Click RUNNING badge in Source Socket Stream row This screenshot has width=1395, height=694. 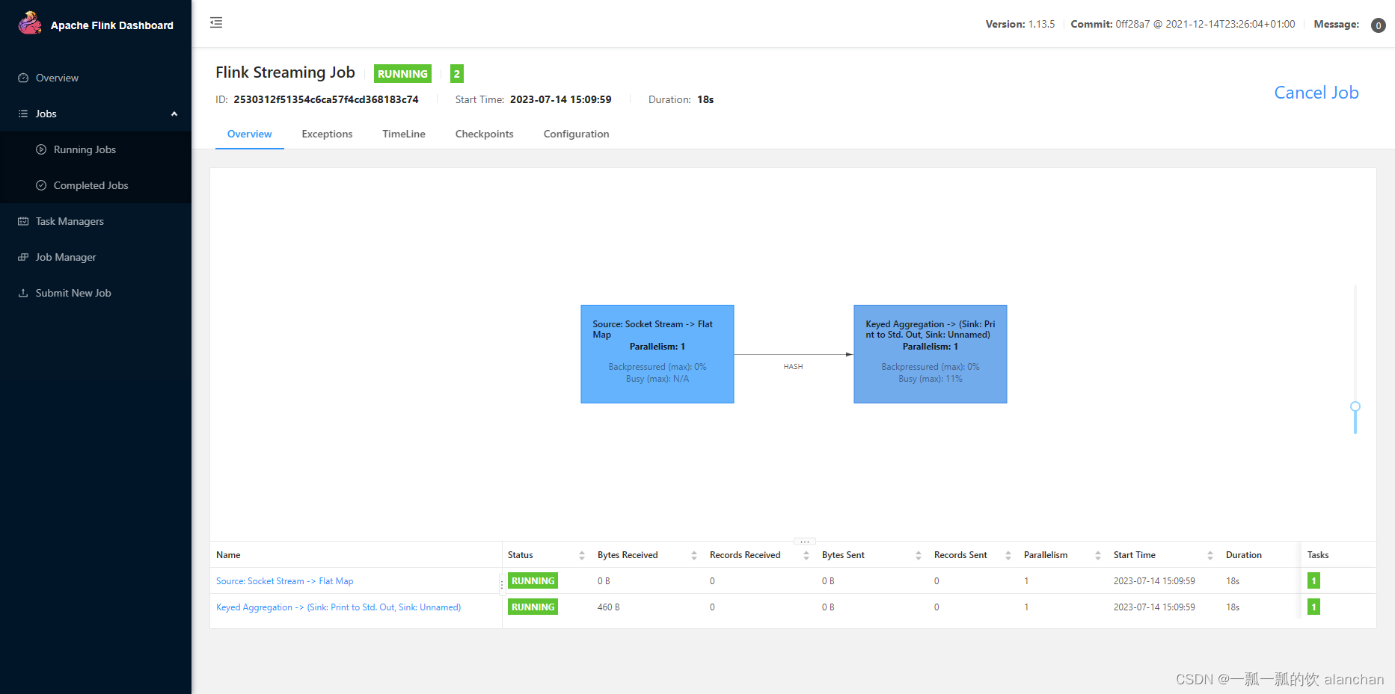533,580
